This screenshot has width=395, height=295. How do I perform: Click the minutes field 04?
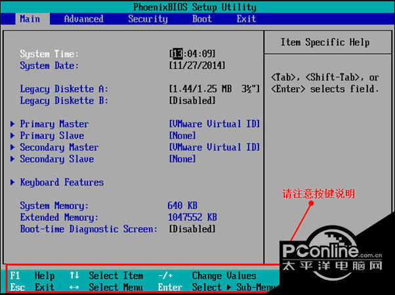click(x=192, y=54)
